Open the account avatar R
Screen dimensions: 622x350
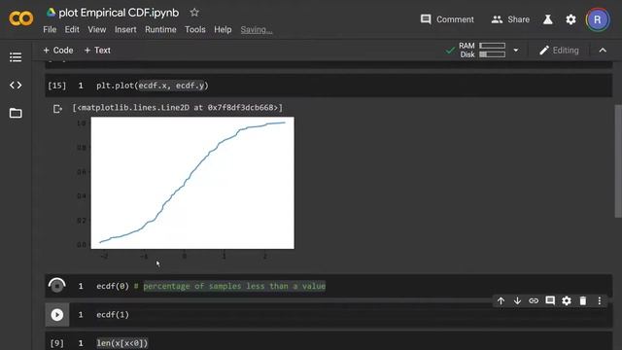598,19
